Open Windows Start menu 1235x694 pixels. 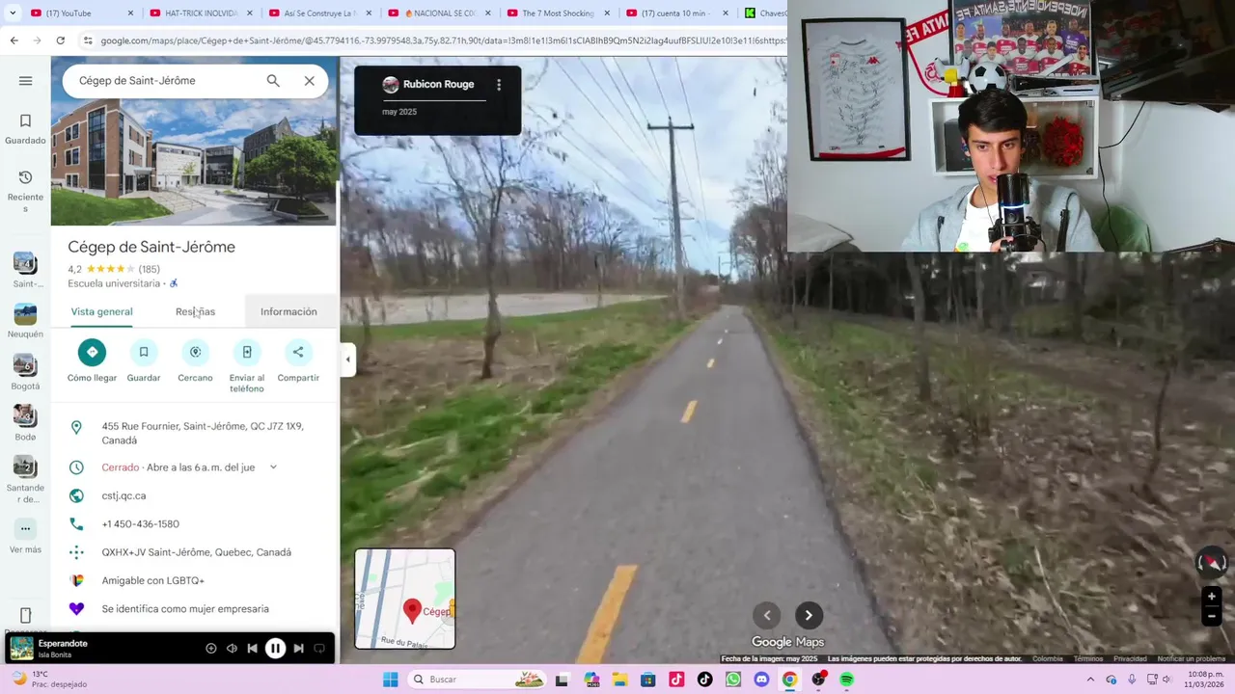(391, 680)
